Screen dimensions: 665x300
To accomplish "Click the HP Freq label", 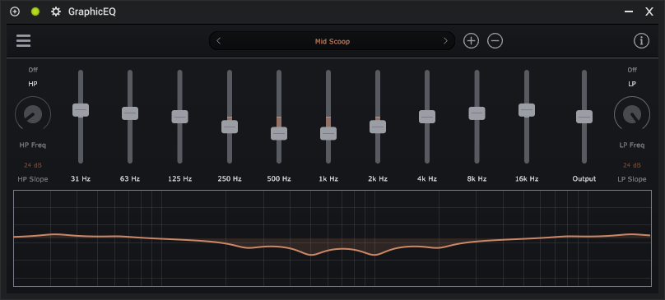I will coord(33,145).
